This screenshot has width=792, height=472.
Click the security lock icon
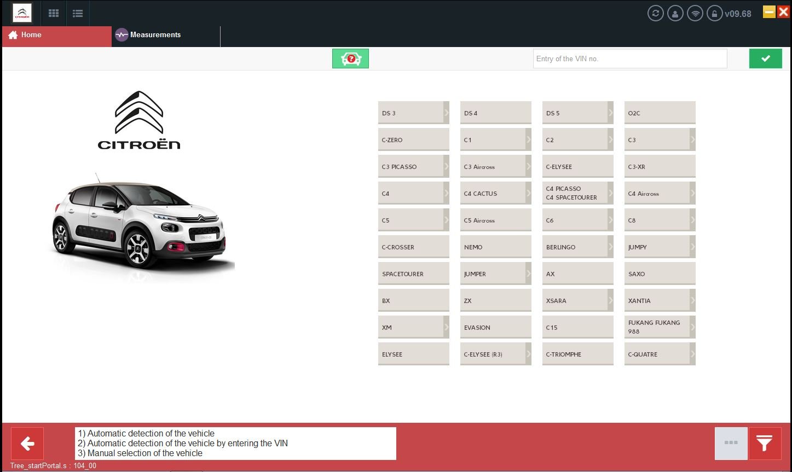714,13
